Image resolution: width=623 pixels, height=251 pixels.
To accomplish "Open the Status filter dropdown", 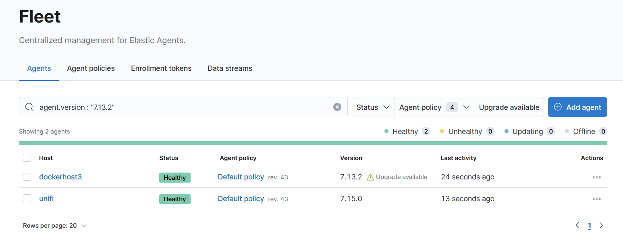I will pos(373,107).
